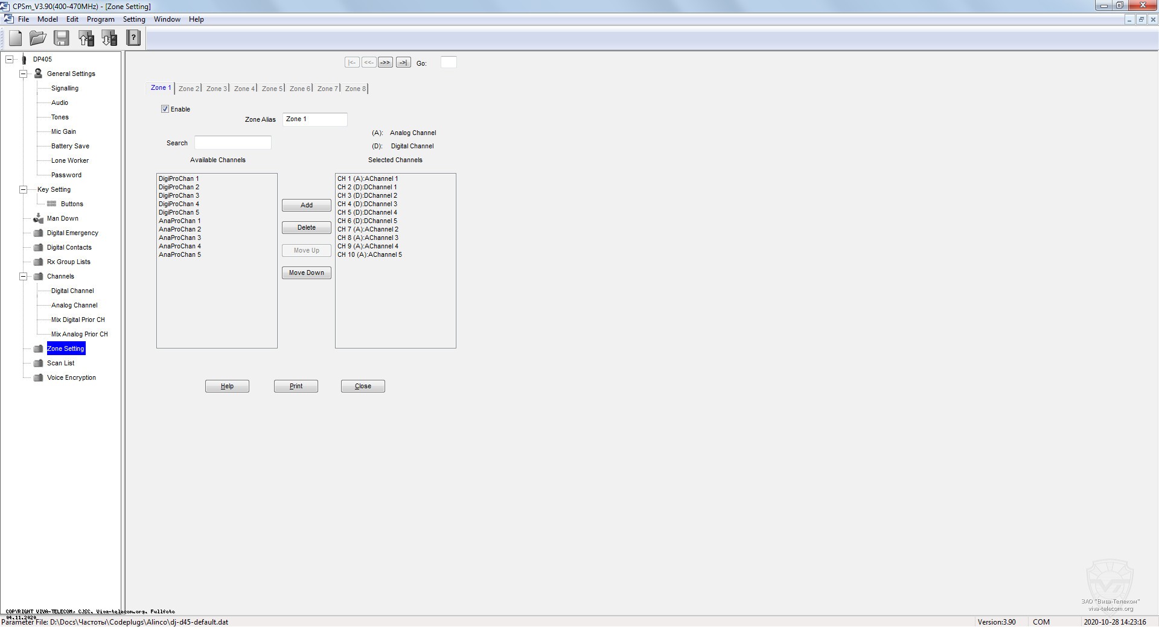Open the help book icon in toolbar
The height and width of the screenshot is (627, 1159).
(x=133, y=39)
